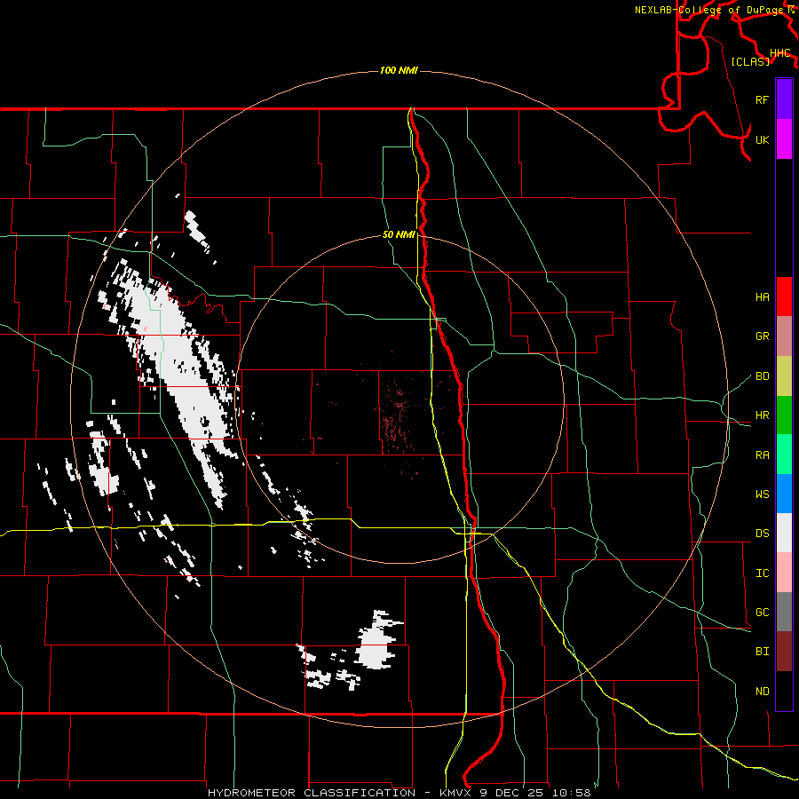Click the 'WS' legend label
799x799 pixels.
762,494
